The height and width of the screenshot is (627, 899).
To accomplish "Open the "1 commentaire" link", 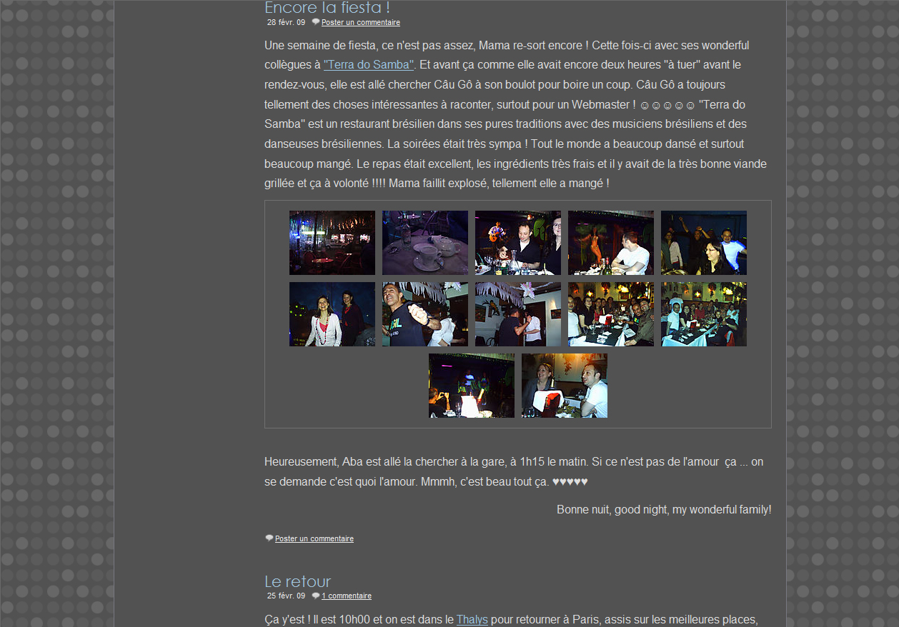I will tap(346, 596).
